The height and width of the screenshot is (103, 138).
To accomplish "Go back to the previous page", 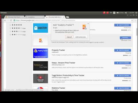I will pos(5,20).
